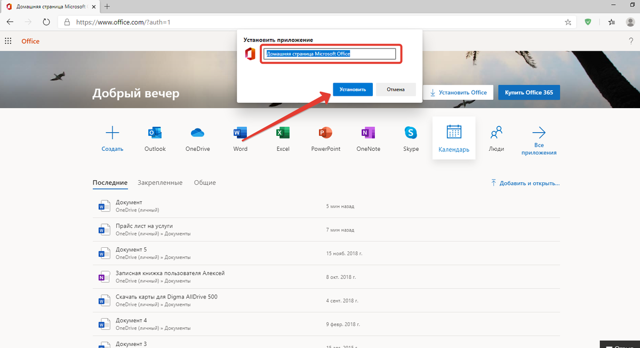Click the Office header link
The width and height of the screenshot is (640, 348).
click(30, 41)
